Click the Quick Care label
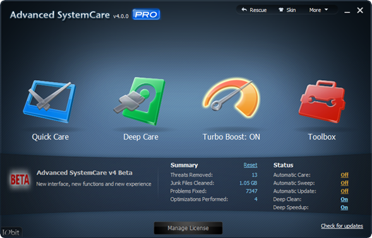372x238 pixels. 51,137
